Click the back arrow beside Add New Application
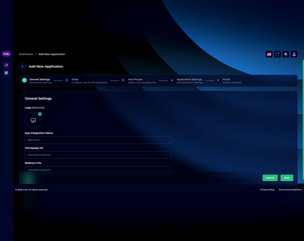Screen dimensions: 304x241 [22, 66]
